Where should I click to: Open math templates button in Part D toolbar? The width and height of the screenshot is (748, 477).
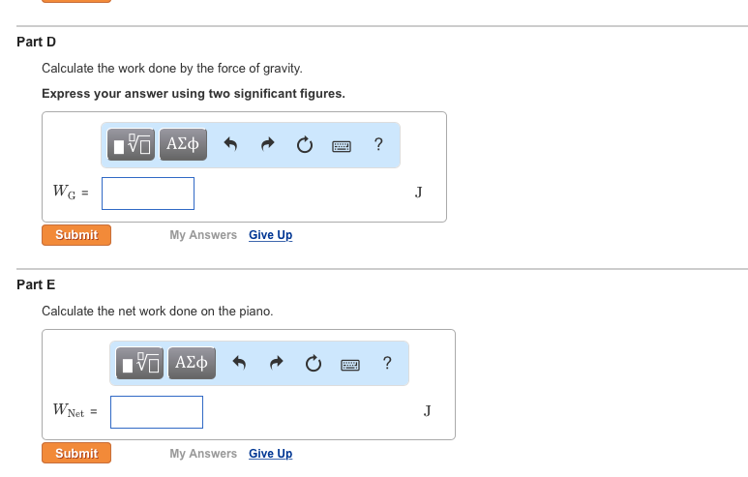click(132, 144)
